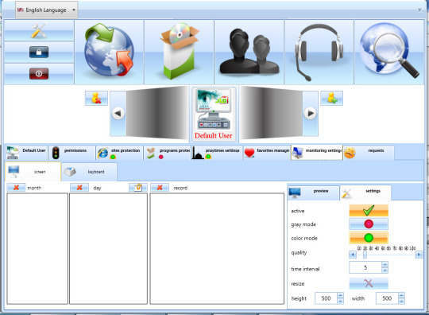Click the attachment clip icon button
This screenshot has width=429, height=315.
tap(138, 188)
